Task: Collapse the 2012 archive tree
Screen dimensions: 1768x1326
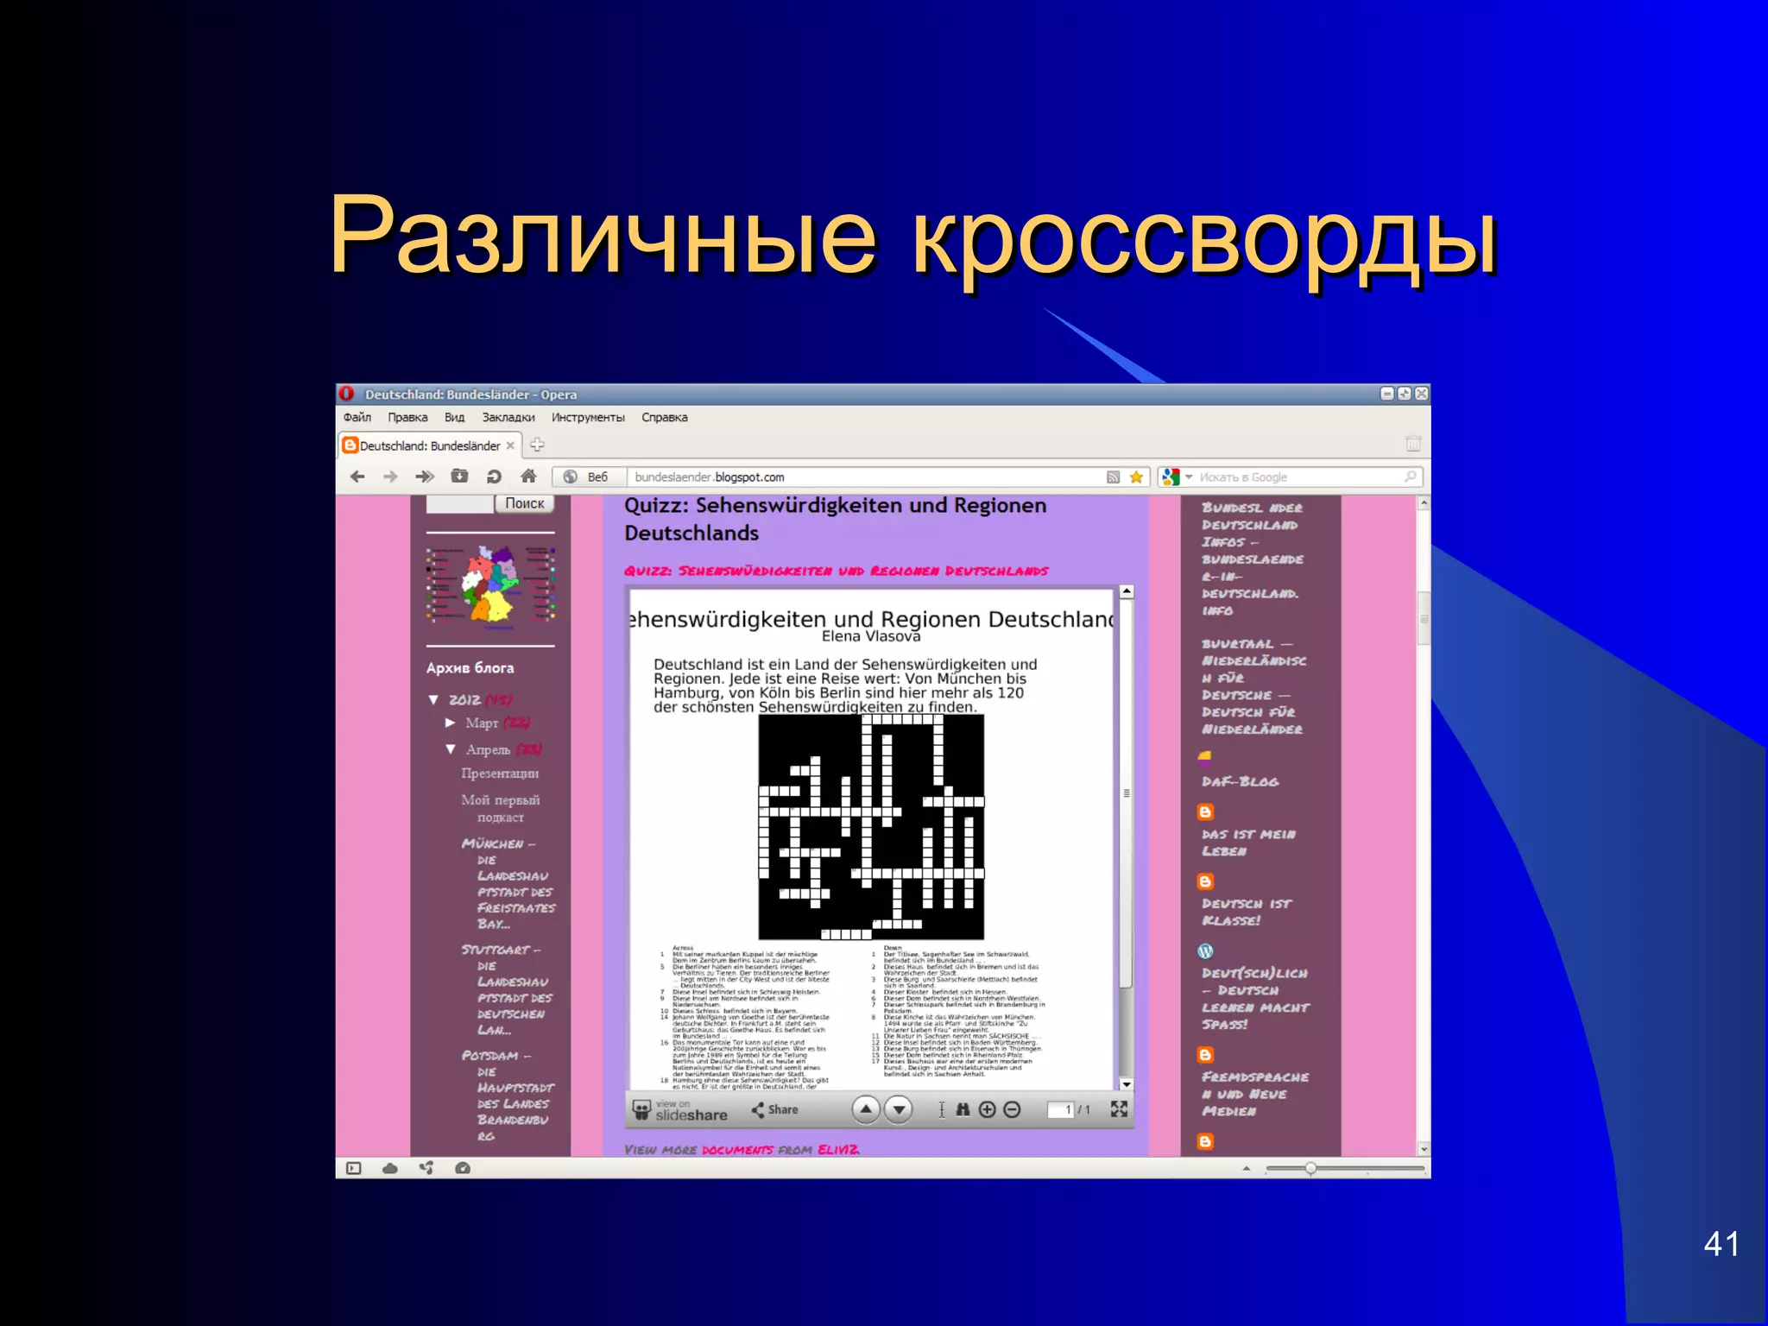Action: coord(434,700)
